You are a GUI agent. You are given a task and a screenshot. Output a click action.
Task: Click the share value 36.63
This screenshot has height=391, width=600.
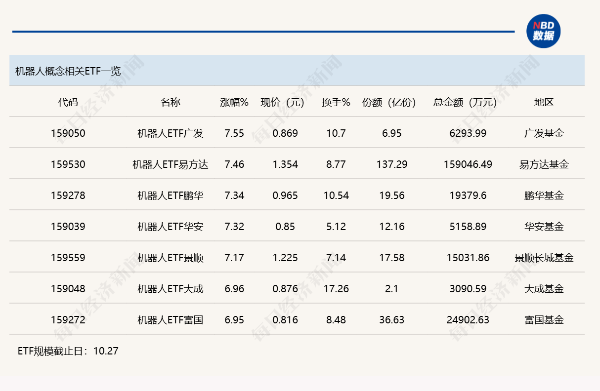(x=392, y=320)
